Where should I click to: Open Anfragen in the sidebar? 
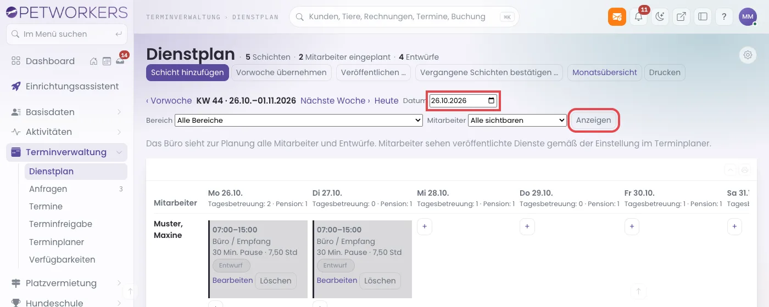[x=76, y=189]
